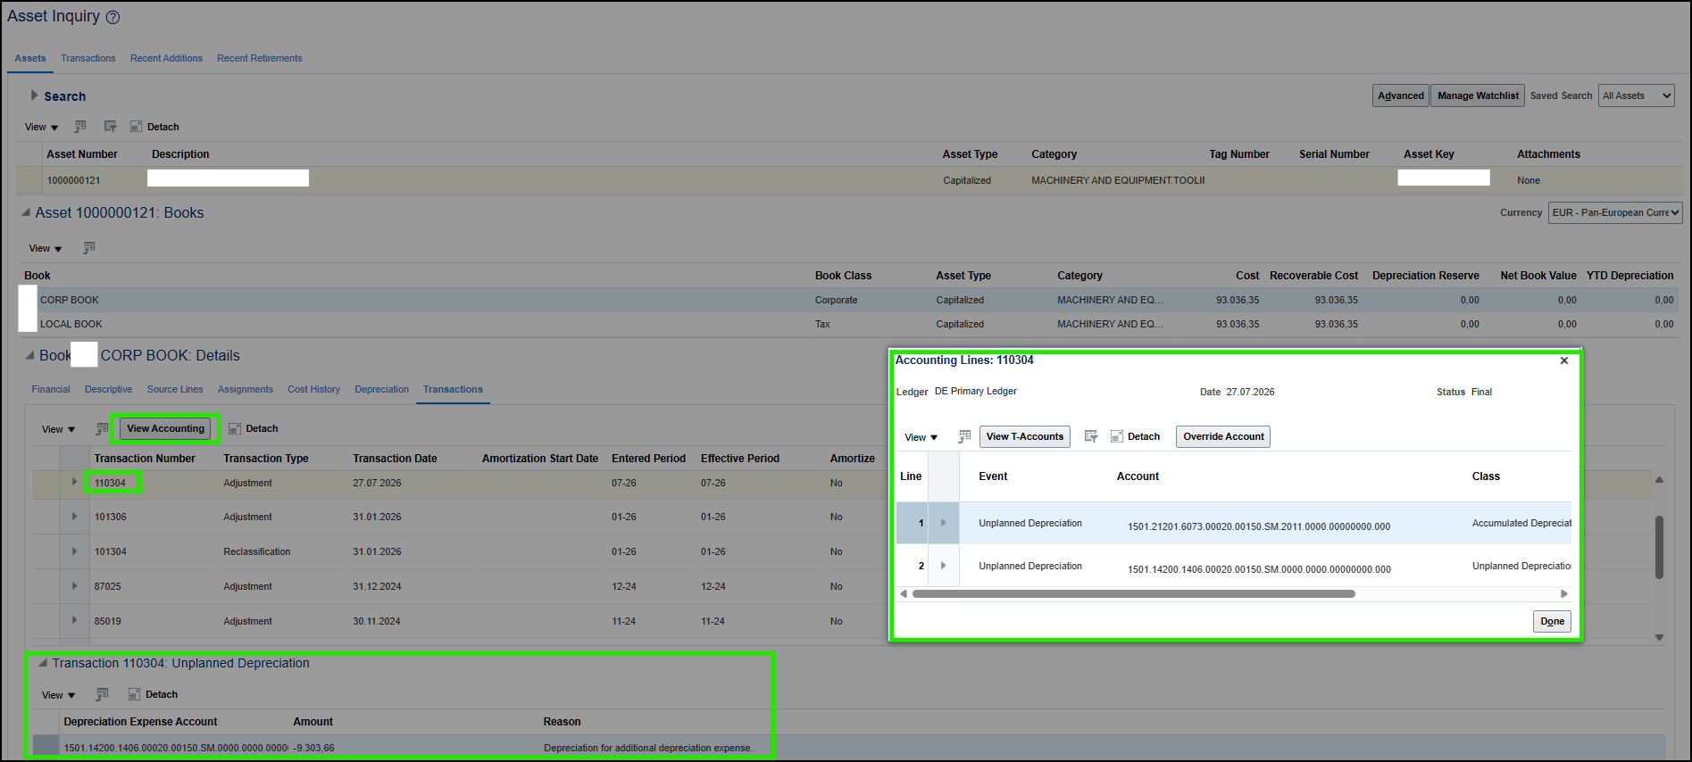Open View menu in the Books section

coord(46,248)
